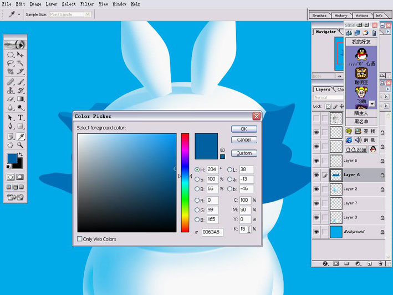Click OK in the Color Picker
393x295 pixels.
[244, 129]
